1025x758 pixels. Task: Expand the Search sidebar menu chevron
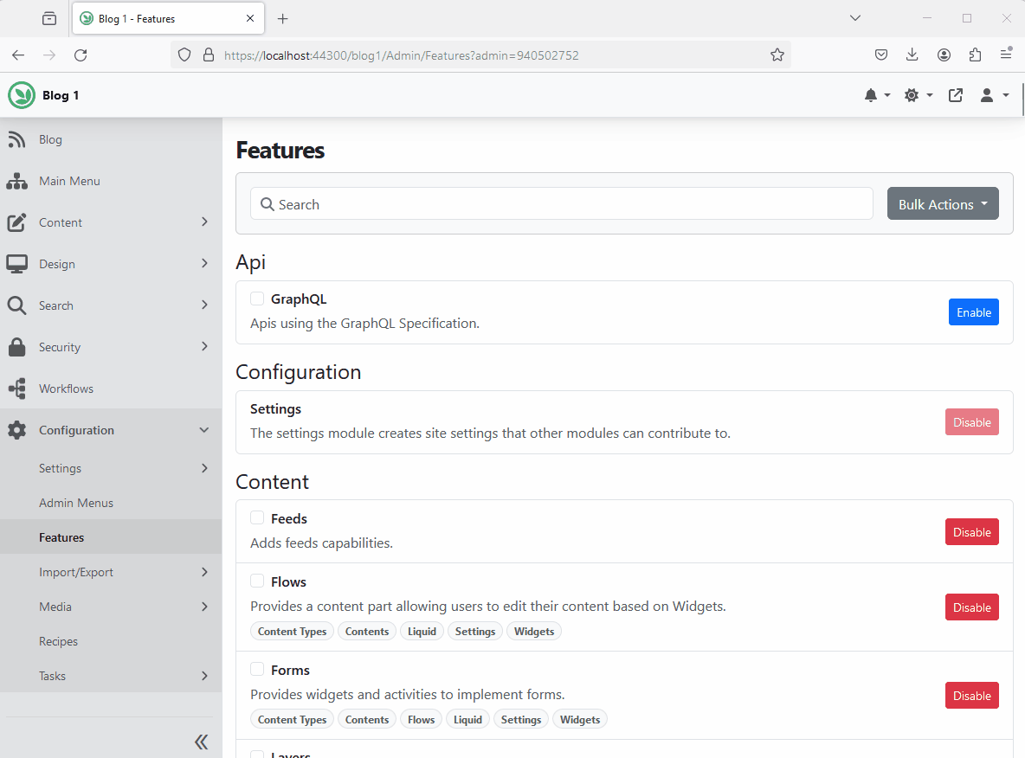click(x=204, y=305)
